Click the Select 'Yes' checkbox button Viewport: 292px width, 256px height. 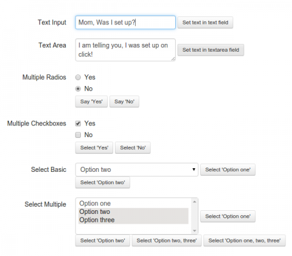click(94, 148)
